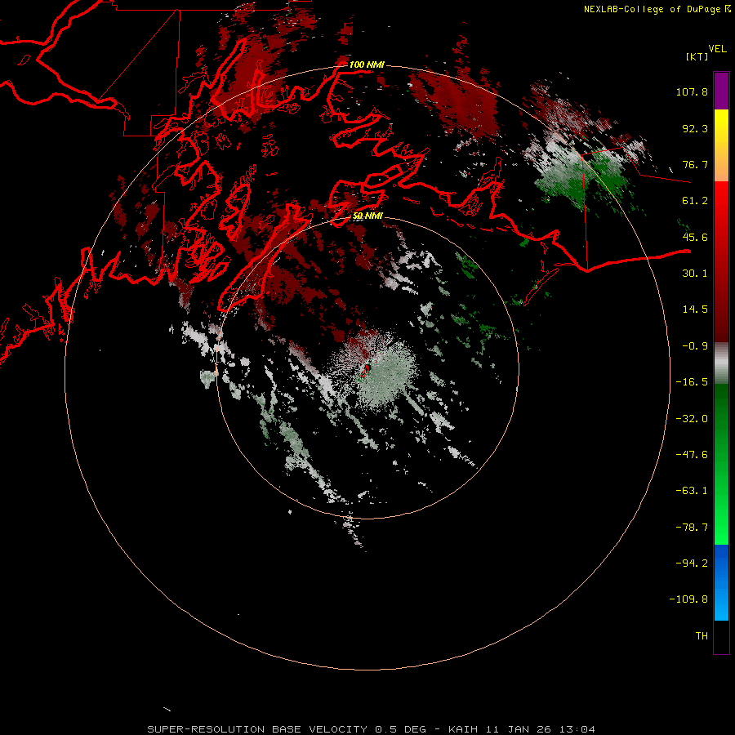The width and height of the screenshot is (735, 735).
Task: Click the -109.8 velocity scale value
Action: (688, 599)
